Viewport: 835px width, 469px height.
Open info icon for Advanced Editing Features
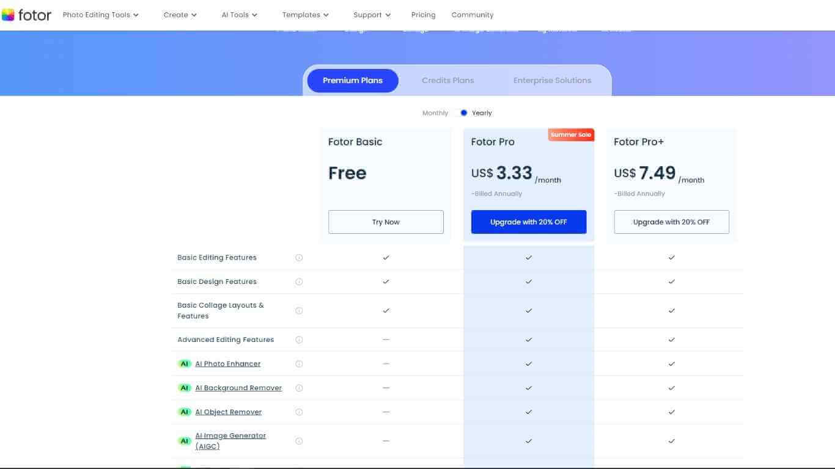299,340
